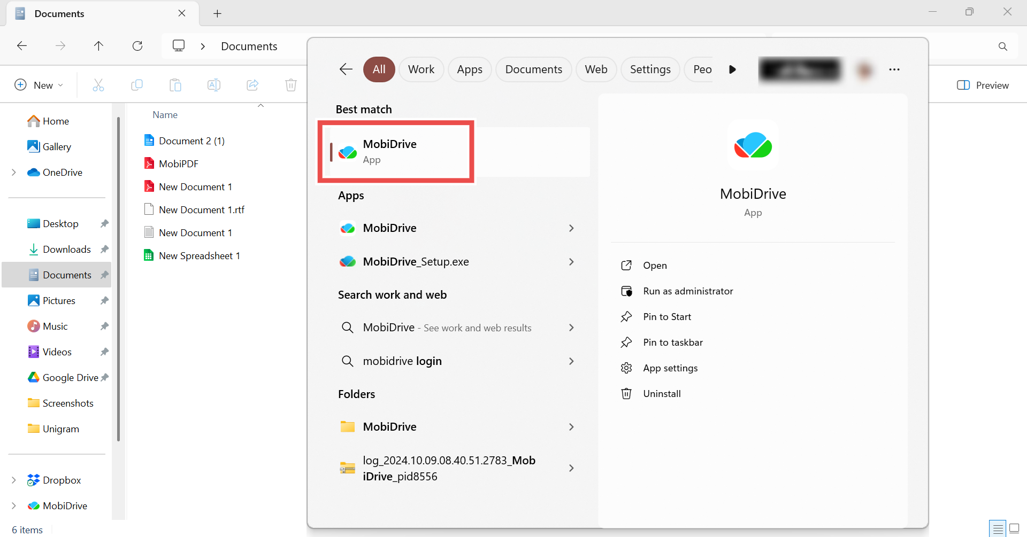The height and width of the screenshot is (537, 1027).
Task: Select the Settings search filter tab
Action: pos(650,69)
